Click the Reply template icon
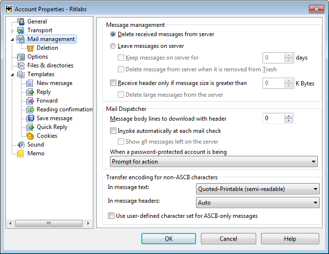Viewport: 329px width, 254px height. coord(30,92)
